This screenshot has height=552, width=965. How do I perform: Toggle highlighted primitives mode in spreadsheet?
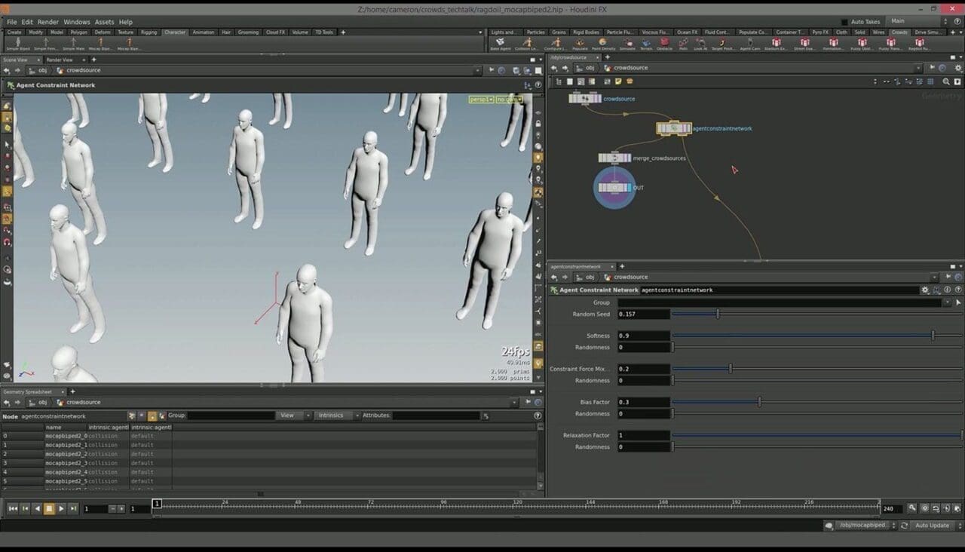point(152,416)
